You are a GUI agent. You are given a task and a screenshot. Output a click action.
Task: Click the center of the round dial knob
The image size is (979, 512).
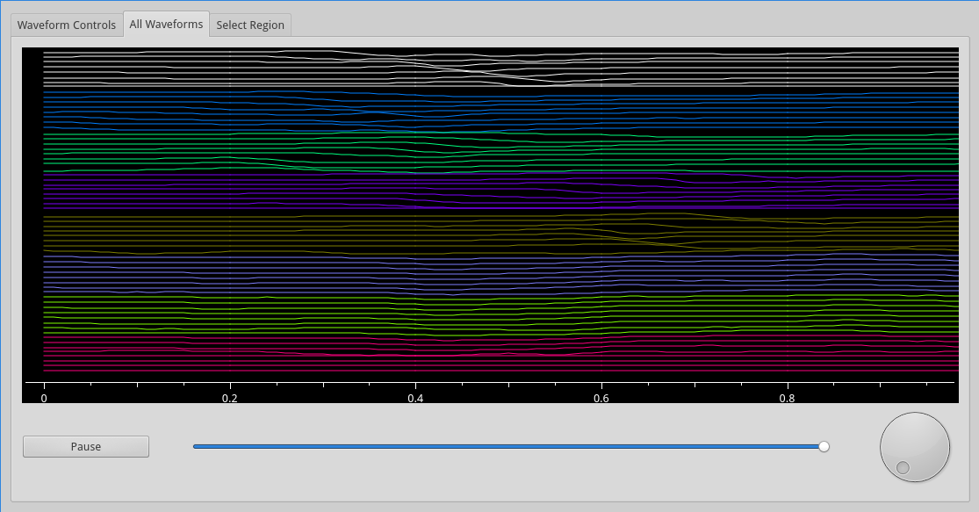click(x=915, y=447)
